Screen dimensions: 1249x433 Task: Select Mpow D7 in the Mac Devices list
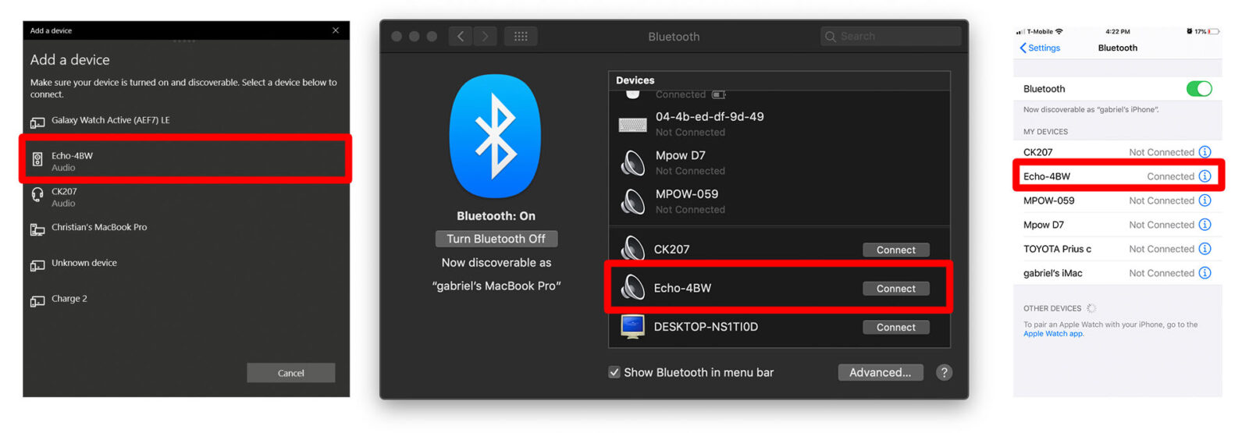[779, 162]
